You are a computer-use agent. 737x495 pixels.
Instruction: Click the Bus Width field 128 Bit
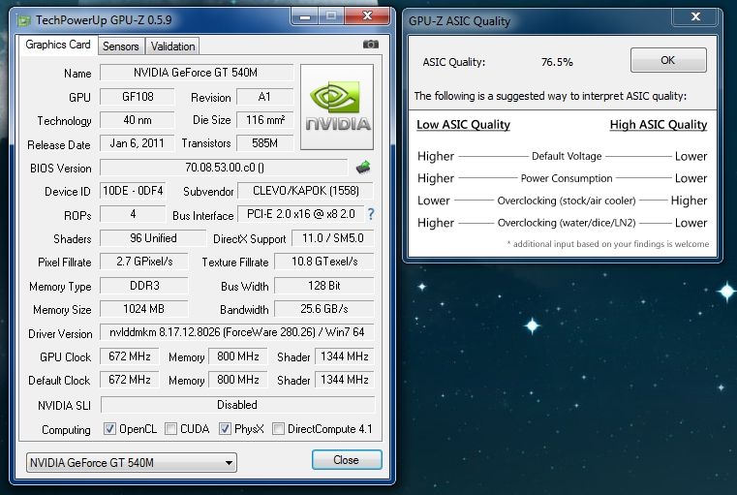[x=324, y=286]
